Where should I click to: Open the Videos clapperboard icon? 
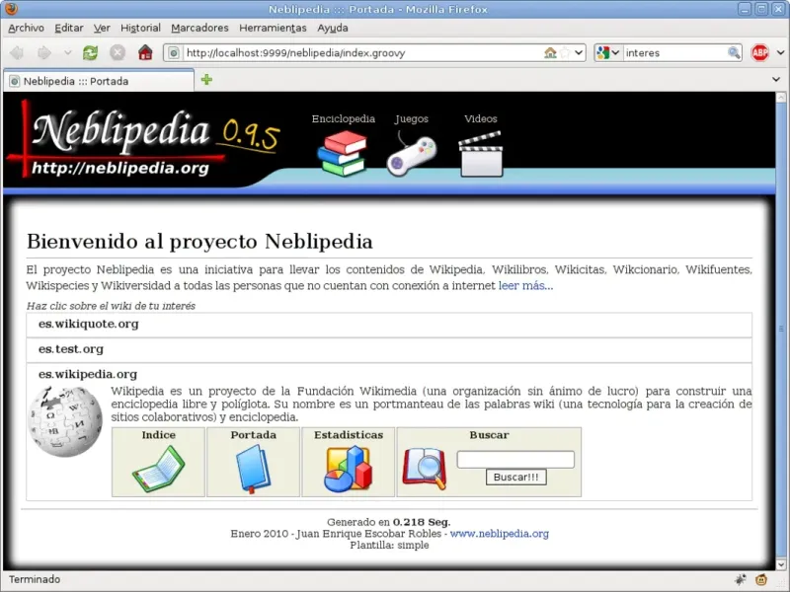click(481, 154)
